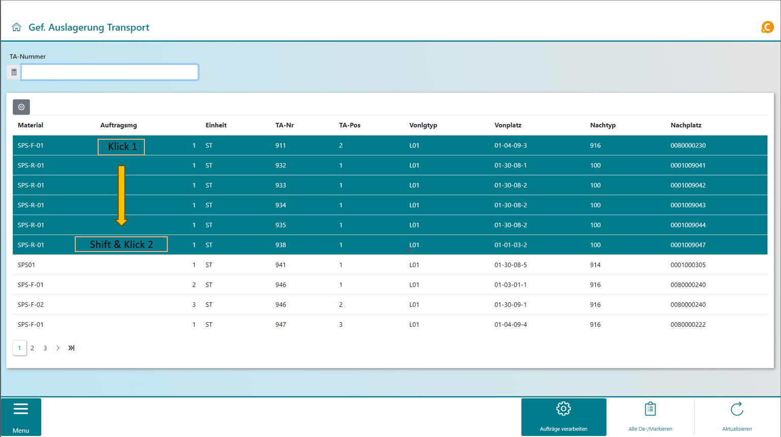Click calculator icon next to TA-Nummer field

[14, 72]
